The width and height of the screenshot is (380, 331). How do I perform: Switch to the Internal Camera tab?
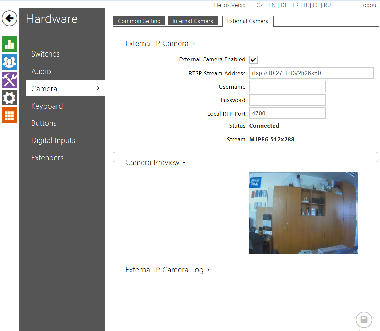pyautogui.click(x=193, y=21)
